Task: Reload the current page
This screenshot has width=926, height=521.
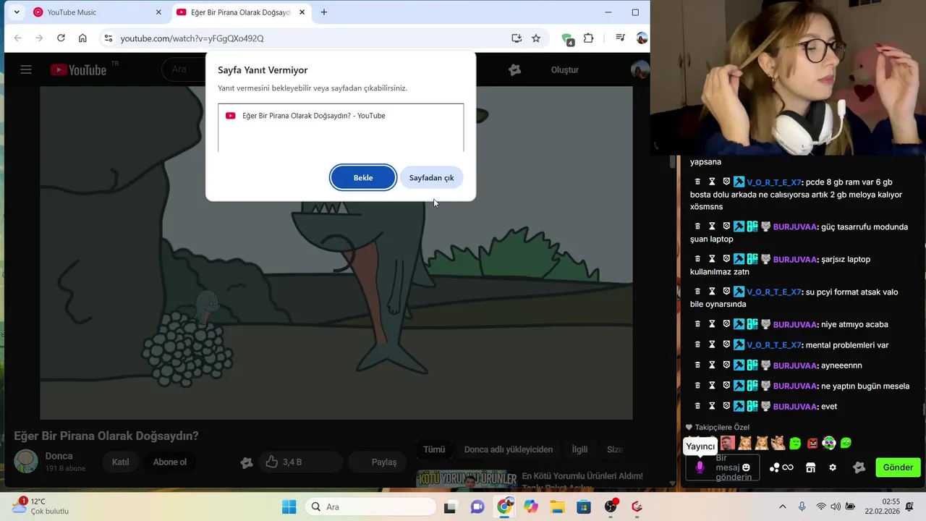Action: [61, 38]
